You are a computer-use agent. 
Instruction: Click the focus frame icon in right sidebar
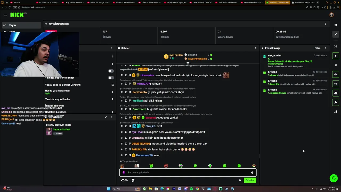point(335,46)
